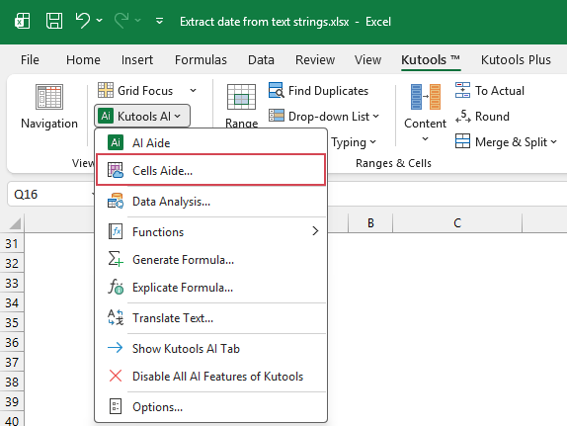
Task: Open the Review tab
Action: [x=315, y=59]
